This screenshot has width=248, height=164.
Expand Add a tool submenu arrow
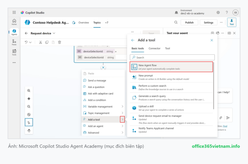[122, 119]
